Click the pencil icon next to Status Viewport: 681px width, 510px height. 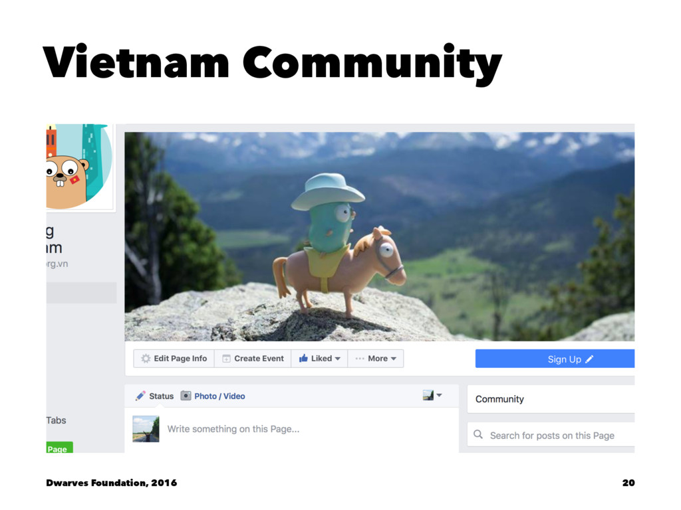(140, 396)
